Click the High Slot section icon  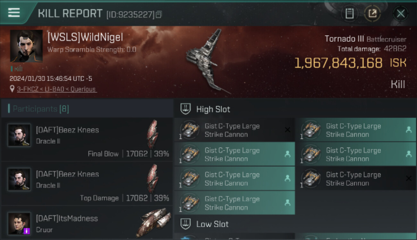point(185,109)
